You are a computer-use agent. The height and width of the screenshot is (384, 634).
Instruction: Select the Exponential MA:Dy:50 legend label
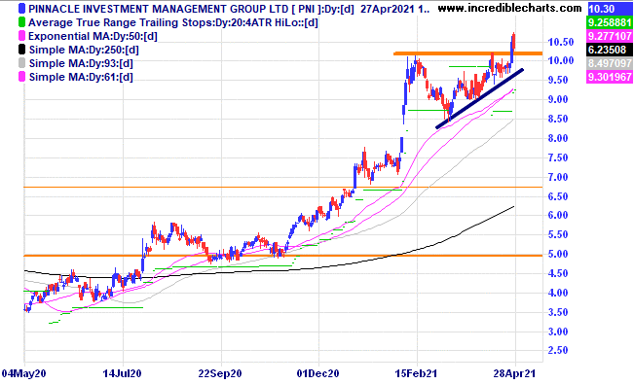tap(93, 36)
